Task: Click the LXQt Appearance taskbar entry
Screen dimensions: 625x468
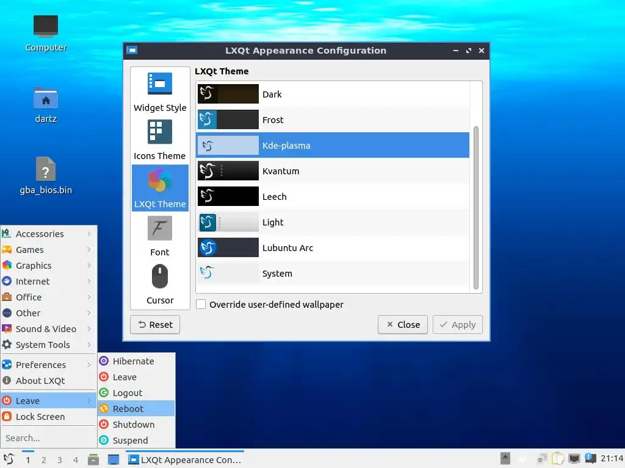Action: click(184, 459)
